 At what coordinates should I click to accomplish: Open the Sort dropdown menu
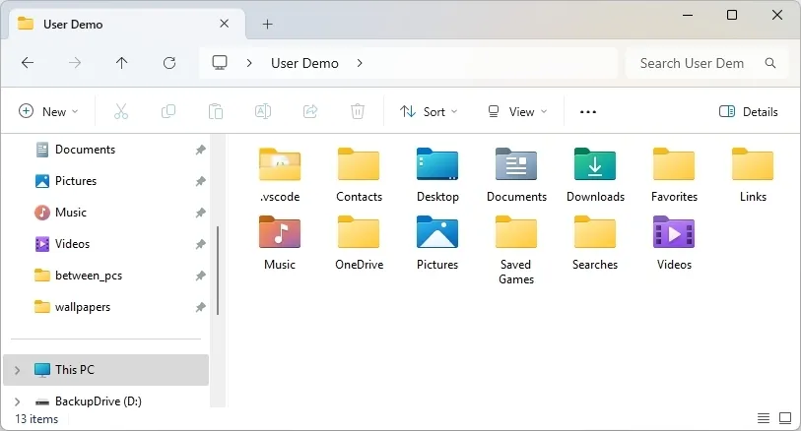point(429,112)
